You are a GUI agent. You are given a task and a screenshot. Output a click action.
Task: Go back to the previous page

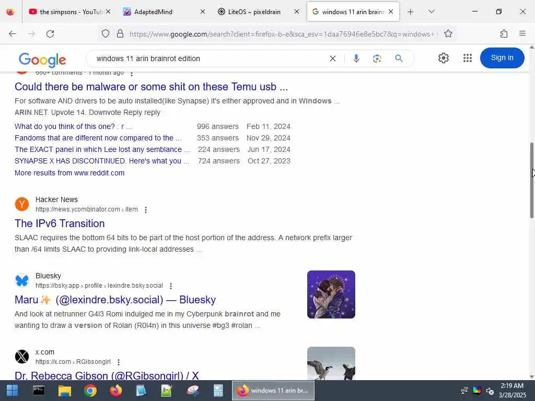pyautogui.click(x=13, y=34)
